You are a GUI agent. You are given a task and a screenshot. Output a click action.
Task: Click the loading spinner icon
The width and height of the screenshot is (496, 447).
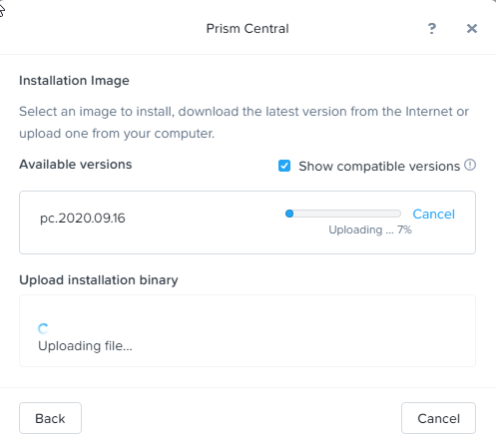pos(43,328)
